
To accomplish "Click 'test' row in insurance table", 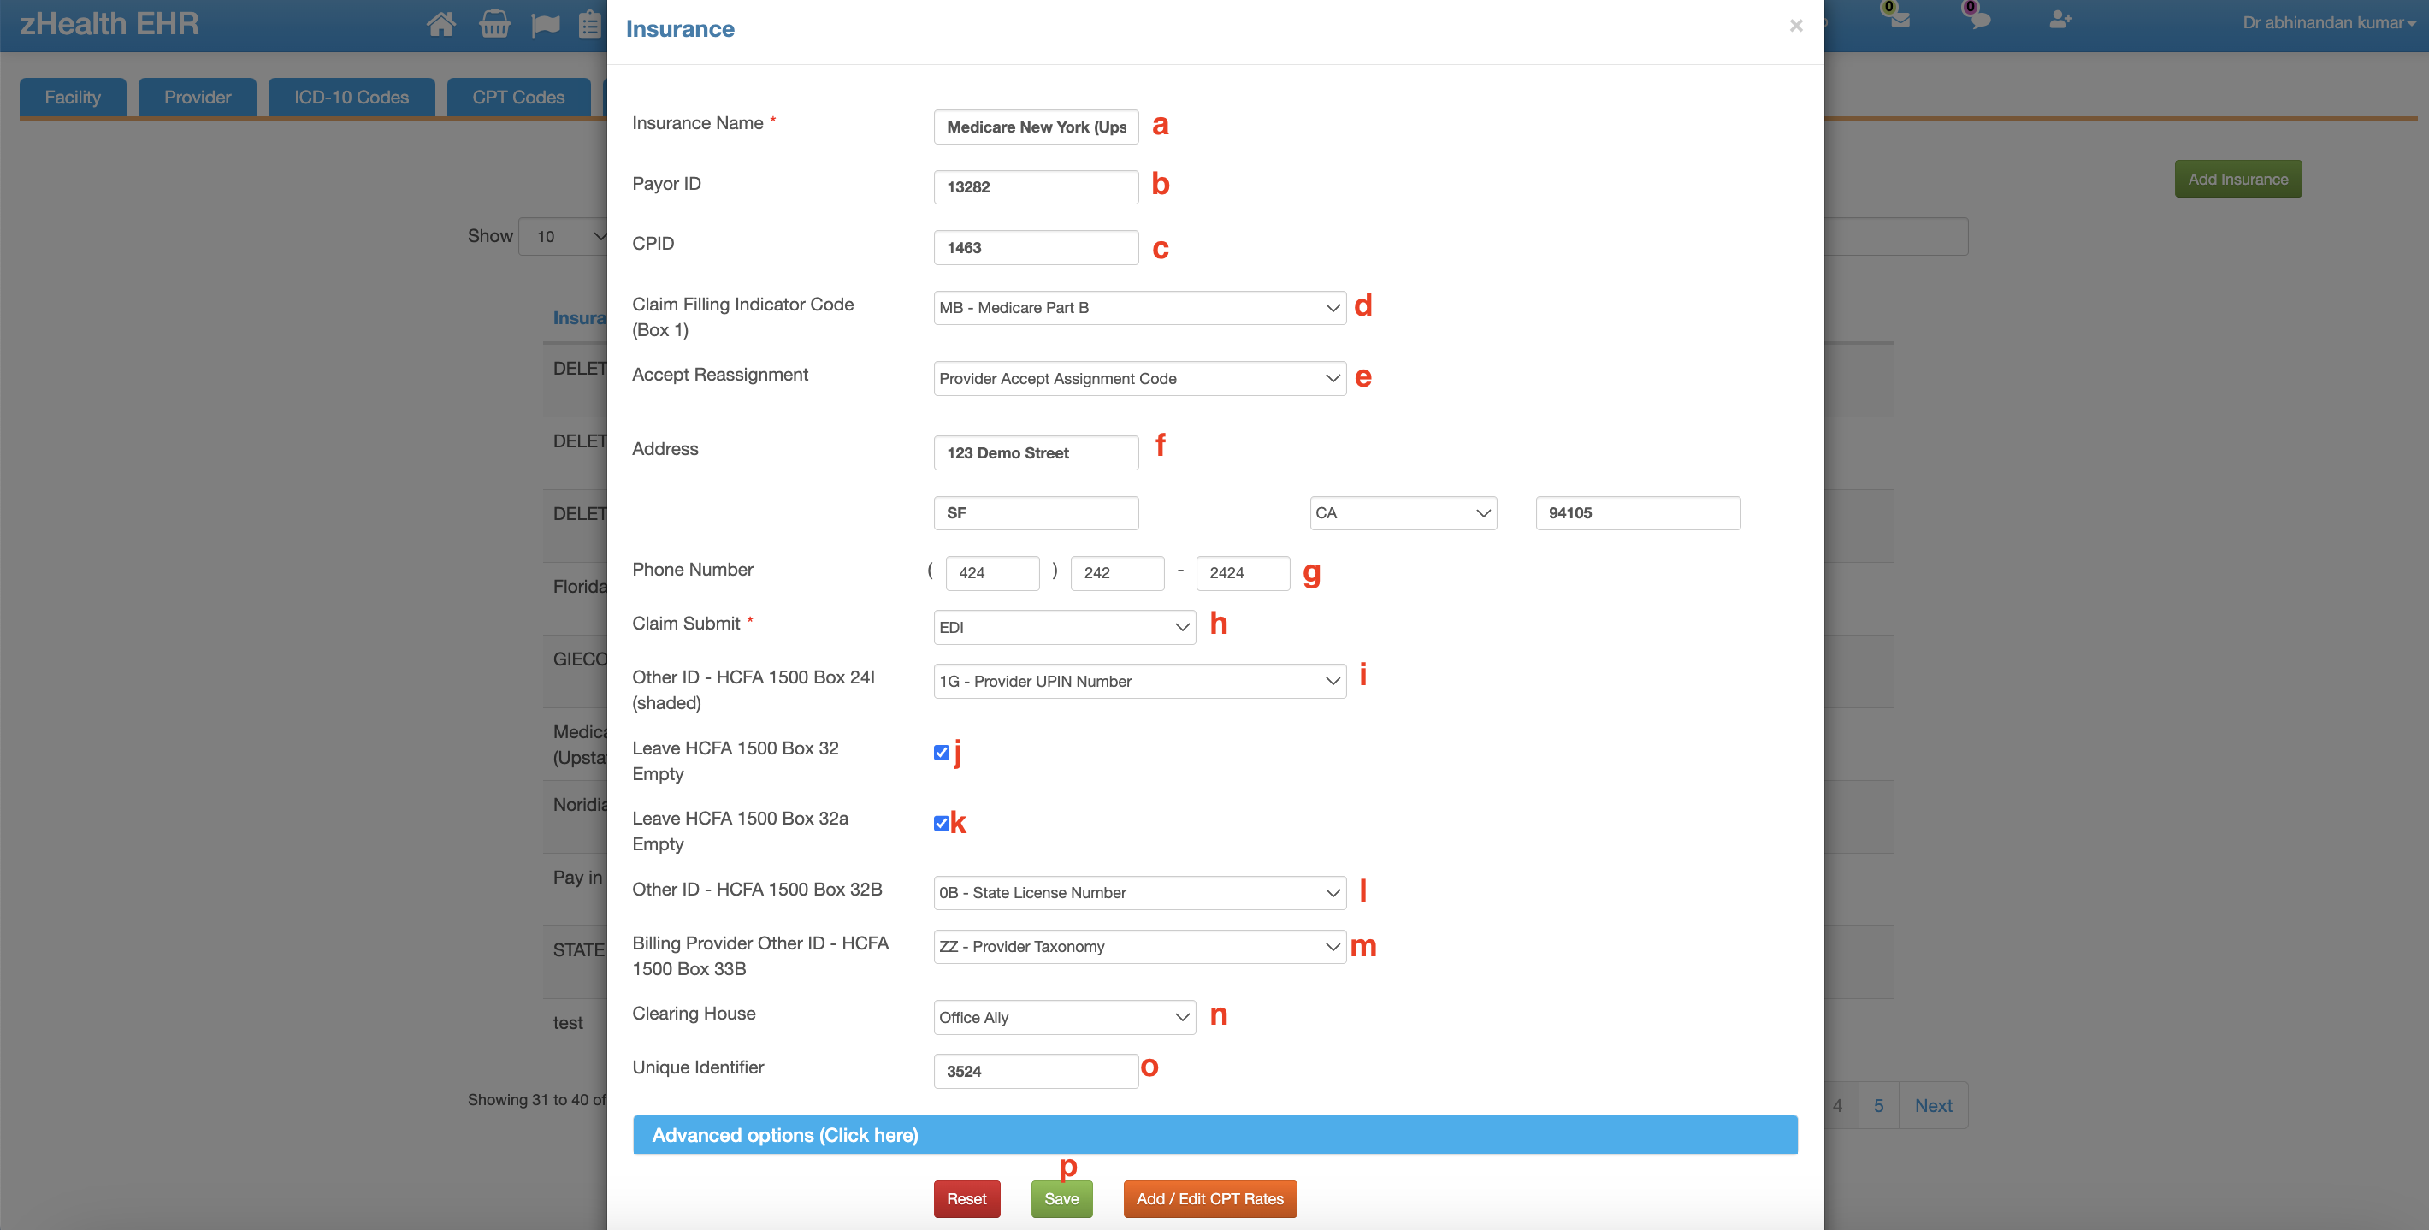I will [568, 1022].
